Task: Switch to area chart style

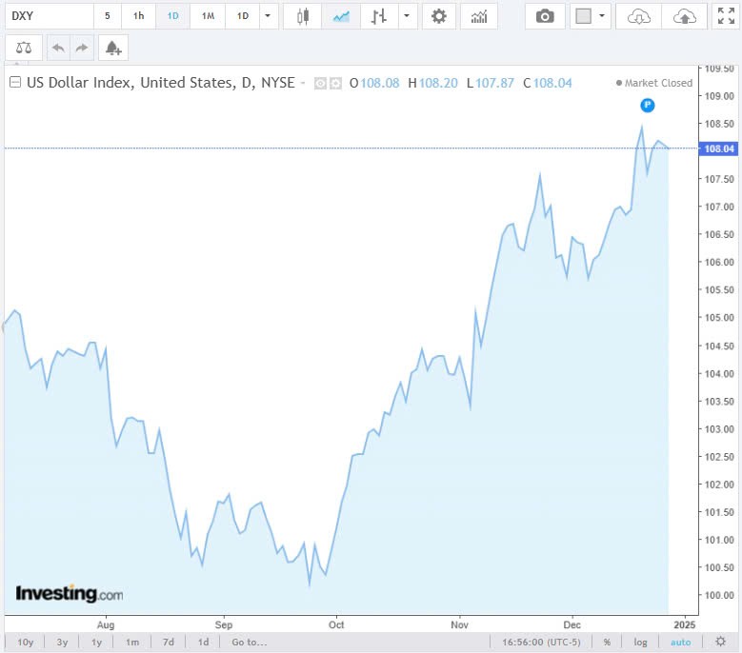Action: click(x=341, y=16)
